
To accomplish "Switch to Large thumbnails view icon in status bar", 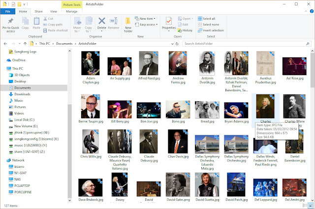I will [311, 206].
